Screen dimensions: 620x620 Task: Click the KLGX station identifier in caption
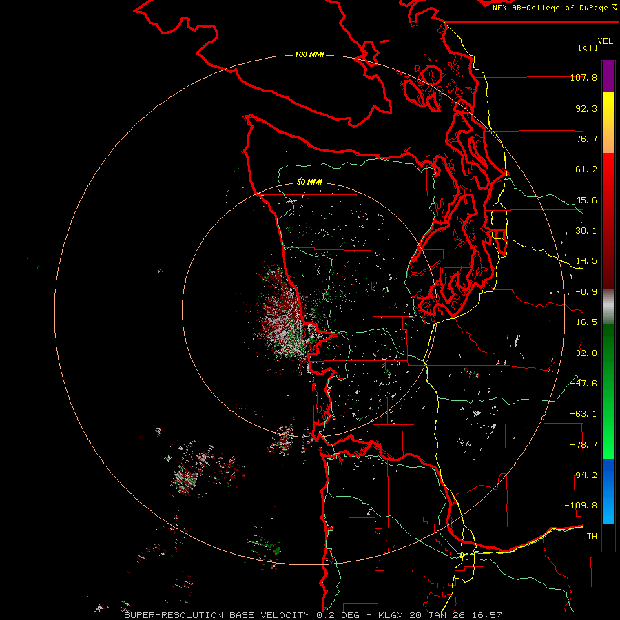coord(391,615)
